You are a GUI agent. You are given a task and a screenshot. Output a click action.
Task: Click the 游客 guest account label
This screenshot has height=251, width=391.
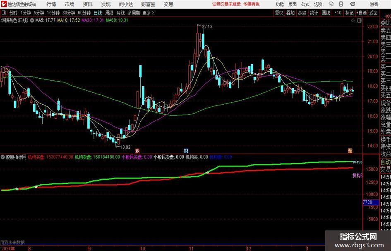point(374,4)
